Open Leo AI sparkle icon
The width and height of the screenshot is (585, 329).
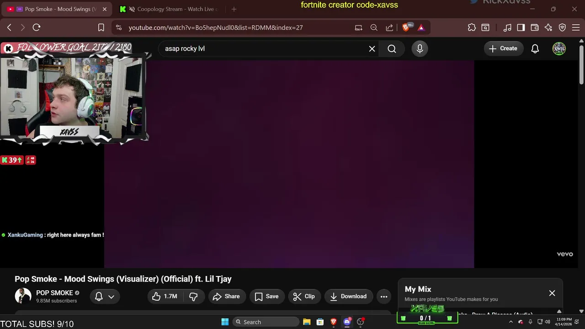pos(548,27)
